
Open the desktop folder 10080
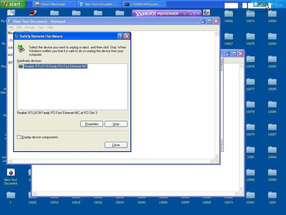(x=250, y=175)
